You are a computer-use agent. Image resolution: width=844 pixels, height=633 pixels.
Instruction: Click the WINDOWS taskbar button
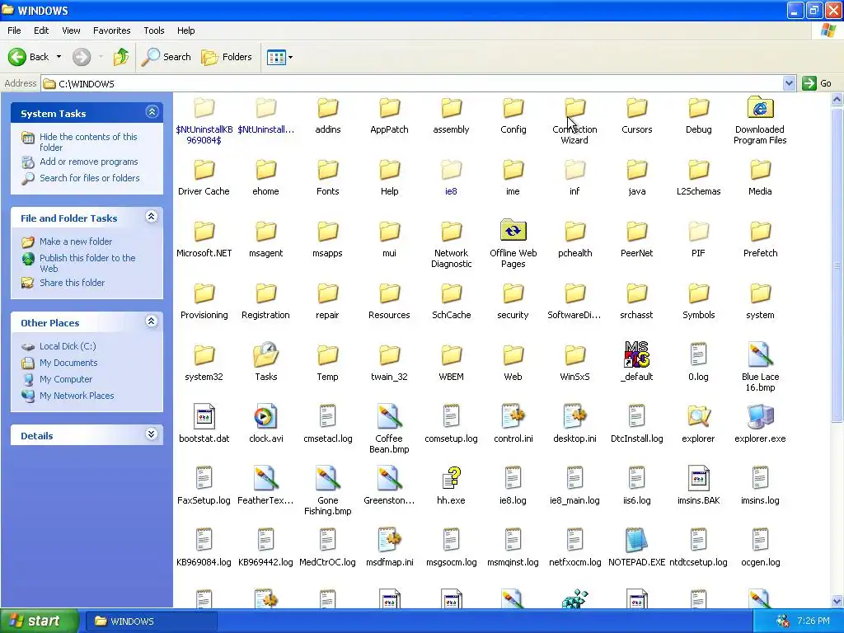(x=151, y=621)
